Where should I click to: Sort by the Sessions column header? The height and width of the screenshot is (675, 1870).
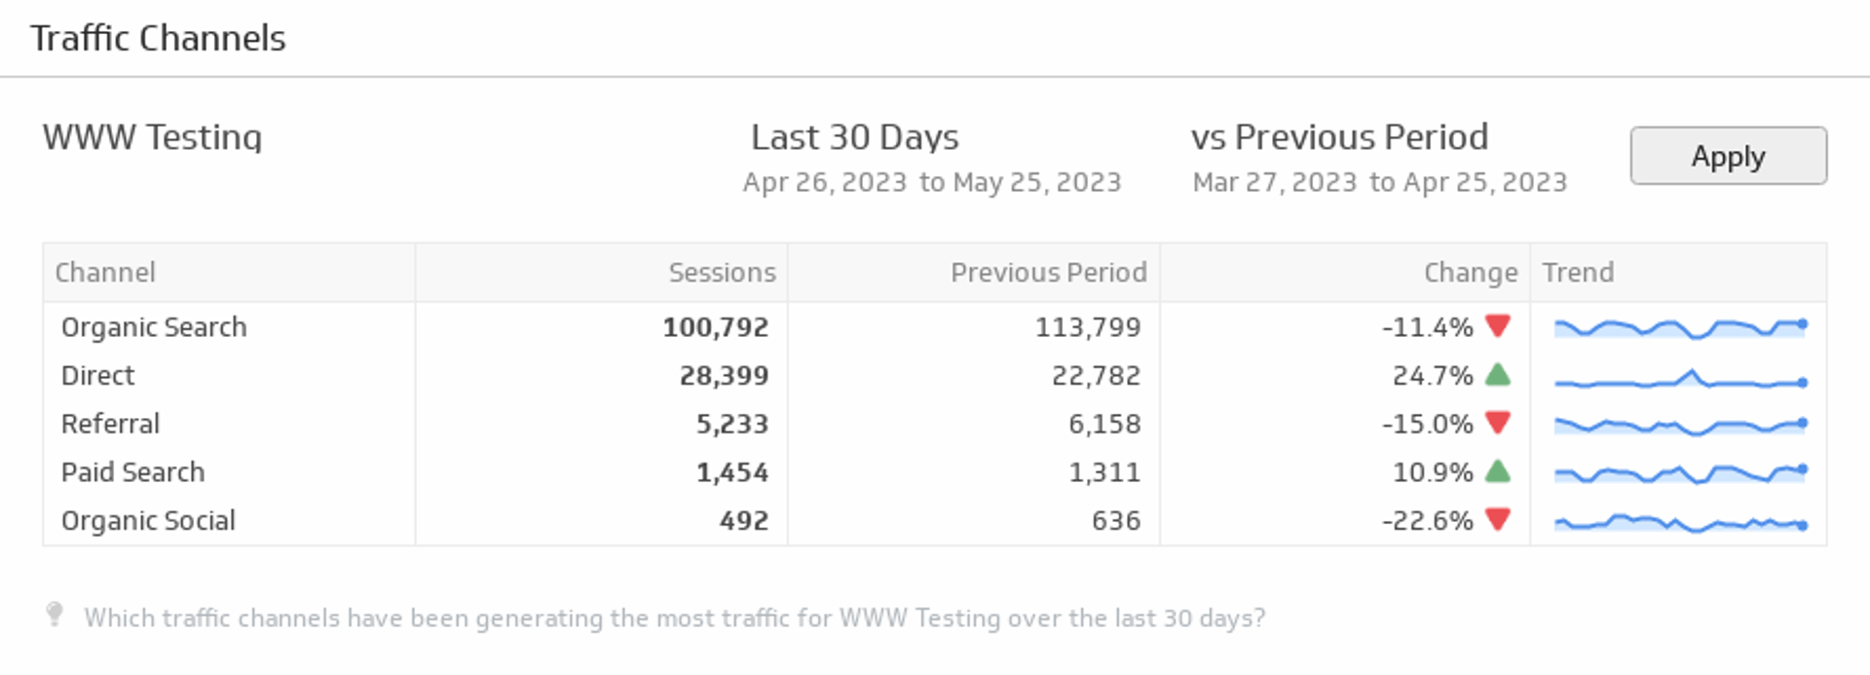pos(722,273)
